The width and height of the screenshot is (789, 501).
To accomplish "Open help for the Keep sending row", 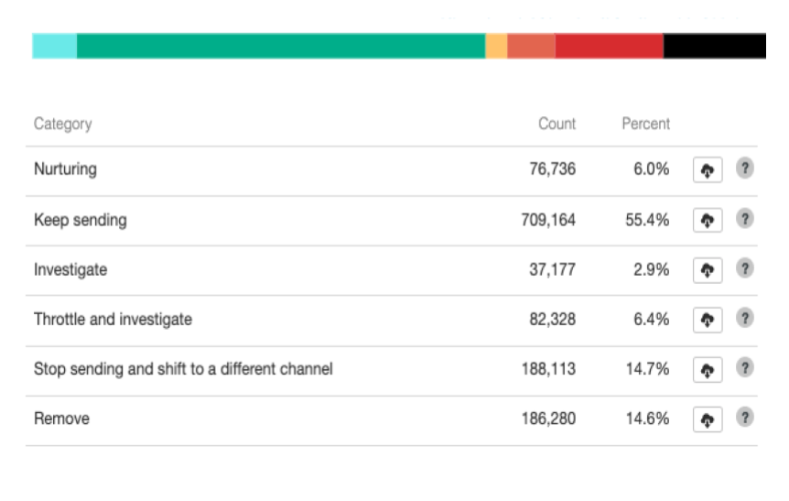I will [745, 220].
